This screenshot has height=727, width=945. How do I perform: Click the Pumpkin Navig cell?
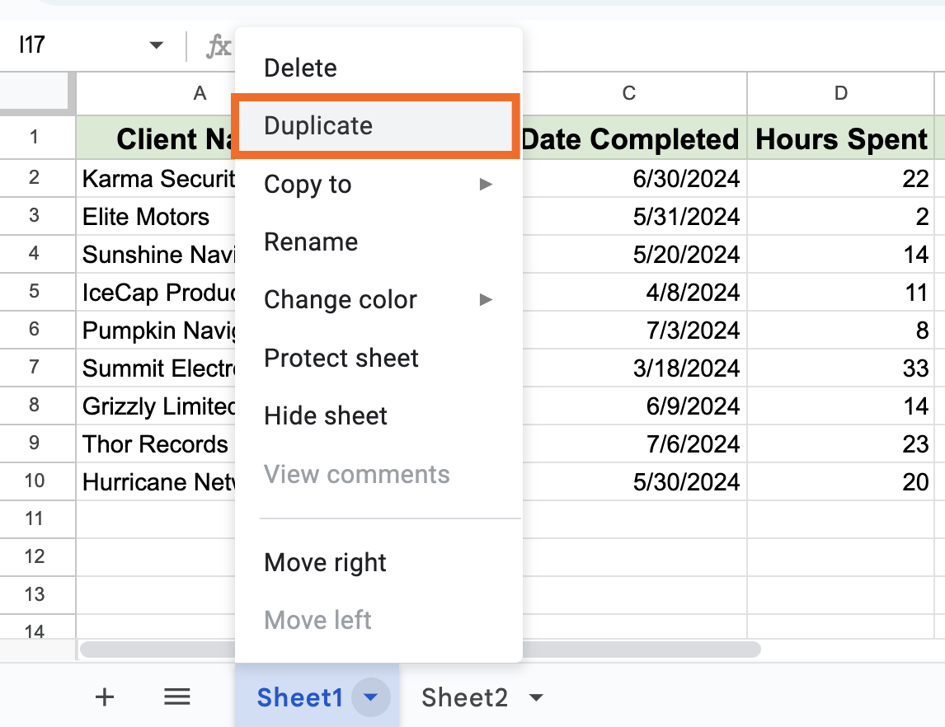(x=156, y=330)
